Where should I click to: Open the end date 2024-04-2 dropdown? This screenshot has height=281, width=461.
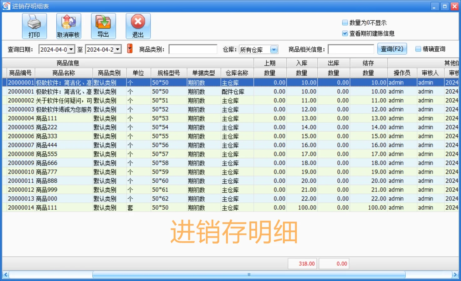tap(118, 49)
